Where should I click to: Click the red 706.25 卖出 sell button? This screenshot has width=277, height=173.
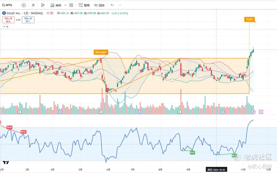pyautogui.click(x=8, y=20)
